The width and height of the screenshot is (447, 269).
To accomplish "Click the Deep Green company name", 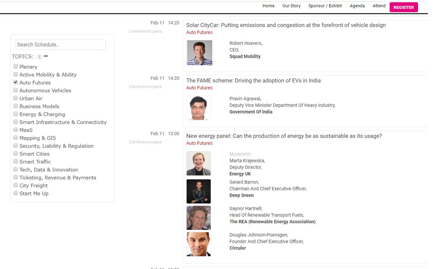I will point(241,196).
